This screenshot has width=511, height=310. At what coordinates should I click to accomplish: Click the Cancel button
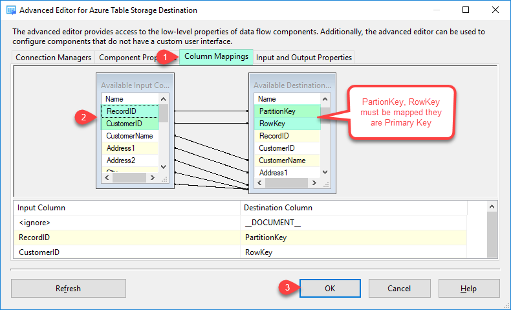(399, 288)
